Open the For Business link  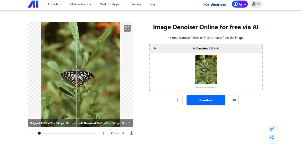(x=215, y=4)
